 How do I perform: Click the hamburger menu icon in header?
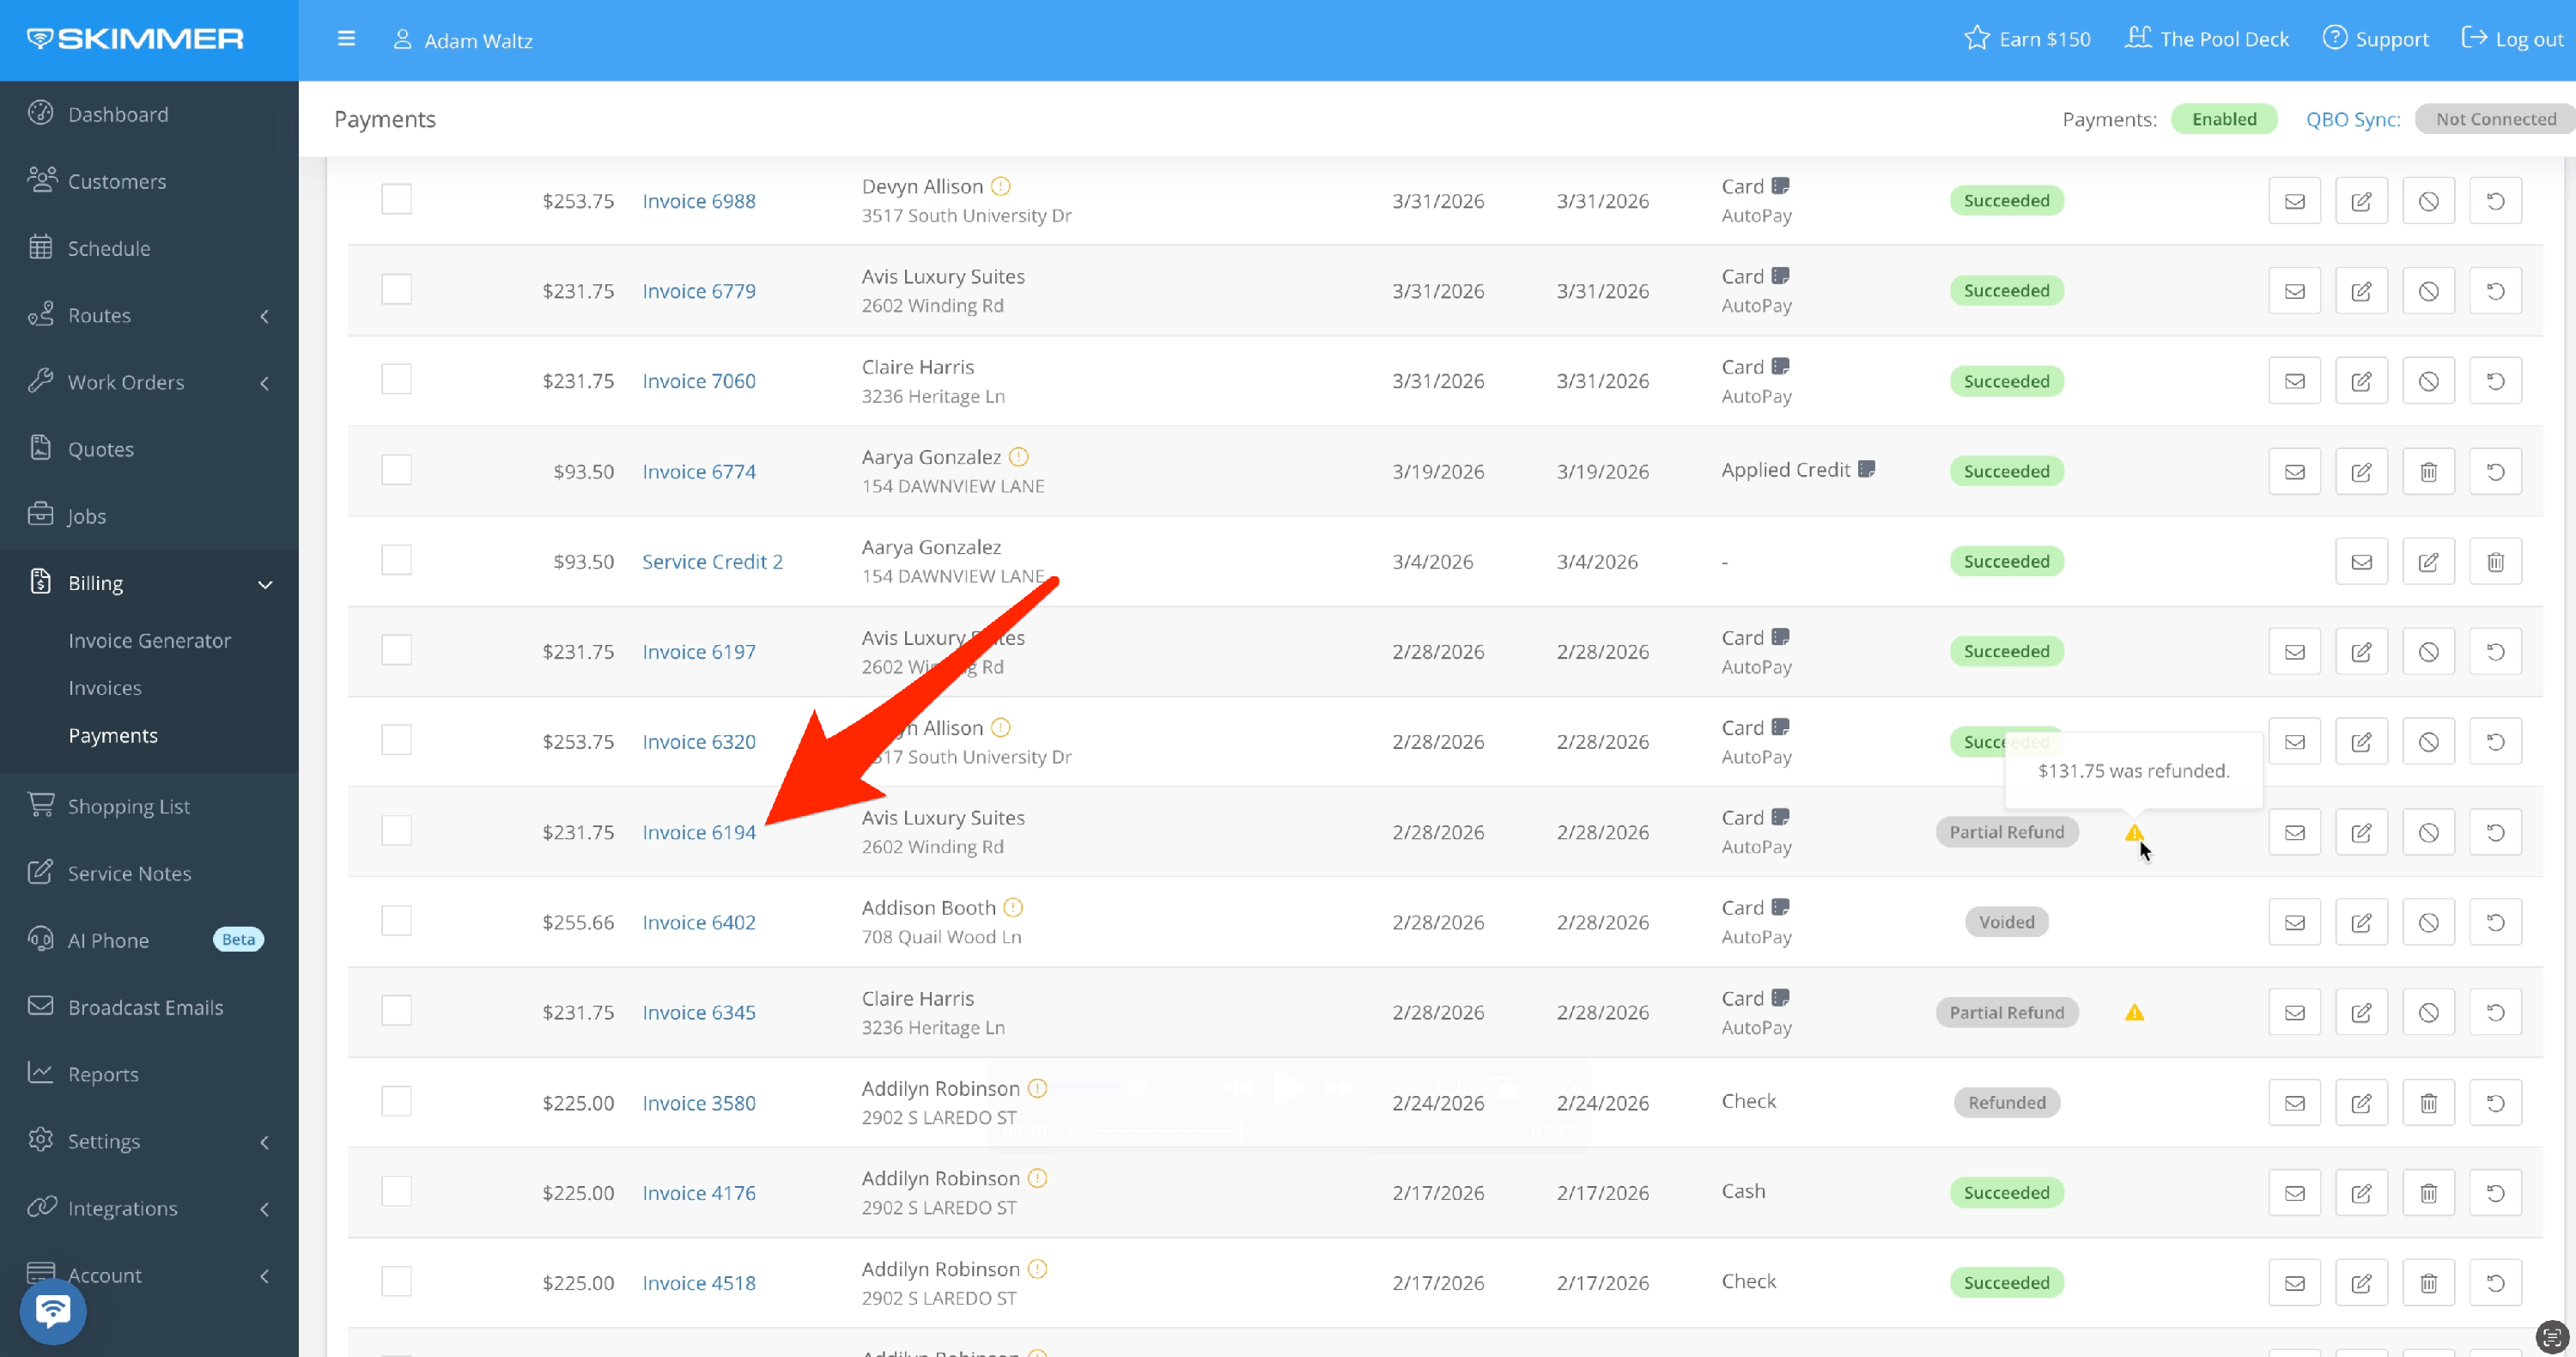(x=346, y=39)
